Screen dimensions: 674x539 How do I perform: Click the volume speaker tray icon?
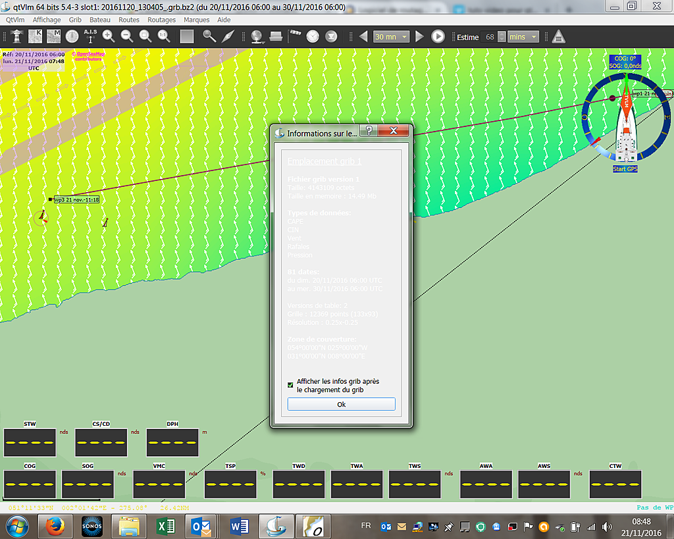coord(606,526)
